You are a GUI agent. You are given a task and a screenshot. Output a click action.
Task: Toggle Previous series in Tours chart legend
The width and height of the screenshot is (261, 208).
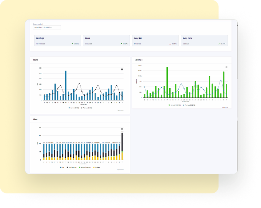[x=86, y=108]
